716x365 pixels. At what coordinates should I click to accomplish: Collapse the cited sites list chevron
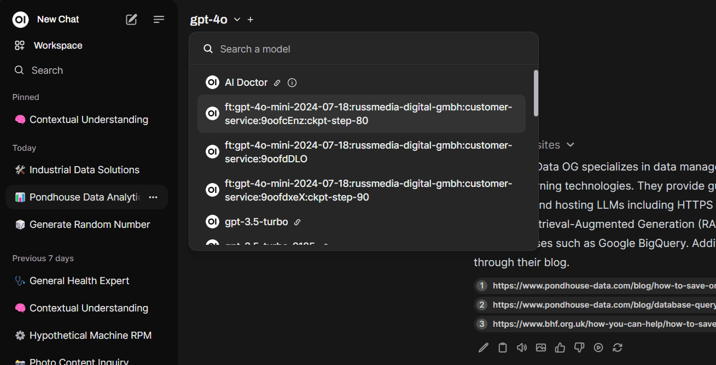tap(570, 144)
